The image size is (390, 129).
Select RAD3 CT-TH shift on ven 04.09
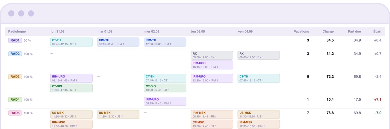[259, 78]
